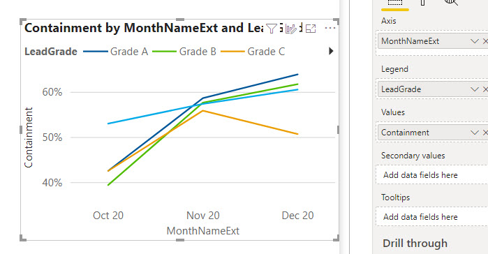Expand the LeadGrade field dropdown chevron
This screenshot has width=488, height=254.
[x=474, y=89]
